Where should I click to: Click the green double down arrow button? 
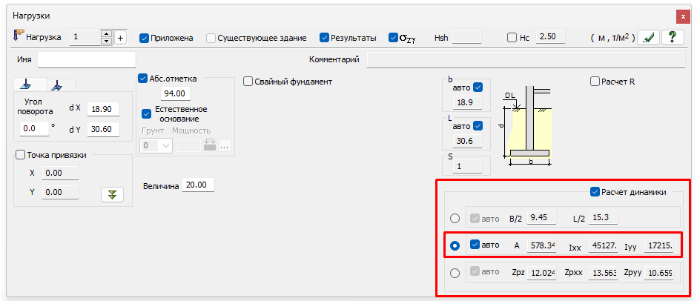coord(111,194)
